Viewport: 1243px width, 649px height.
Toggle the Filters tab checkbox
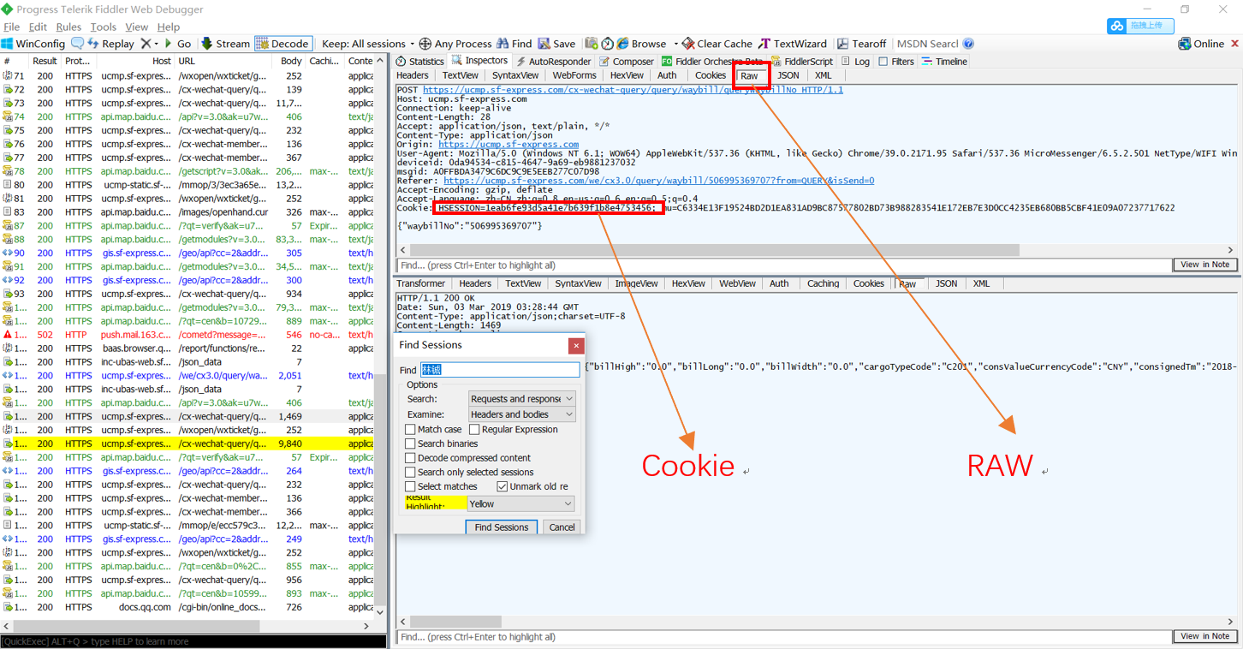[x=883, y=62]
